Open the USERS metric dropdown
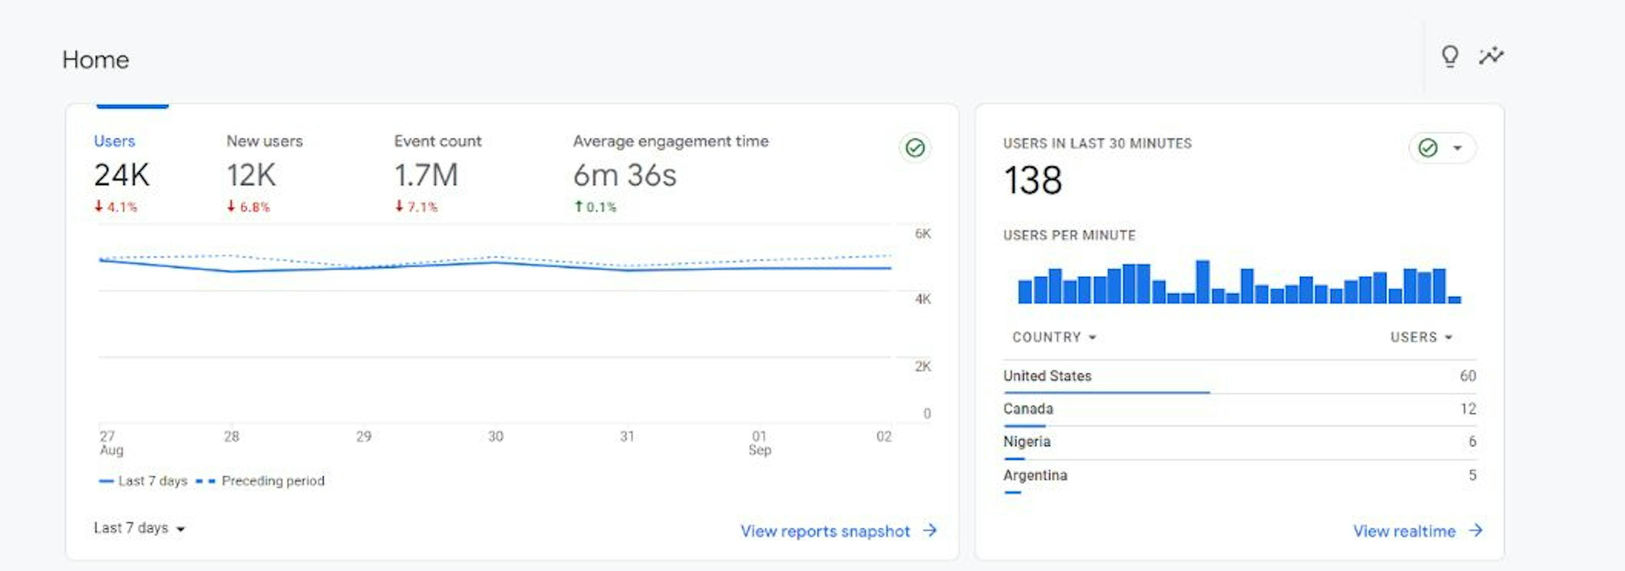 click(1421, 337)
